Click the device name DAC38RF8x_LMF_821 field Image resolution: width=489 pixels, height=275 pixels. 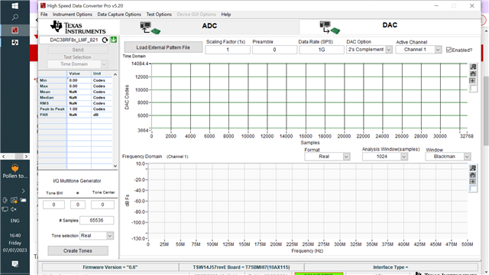(x=74, y=40)
